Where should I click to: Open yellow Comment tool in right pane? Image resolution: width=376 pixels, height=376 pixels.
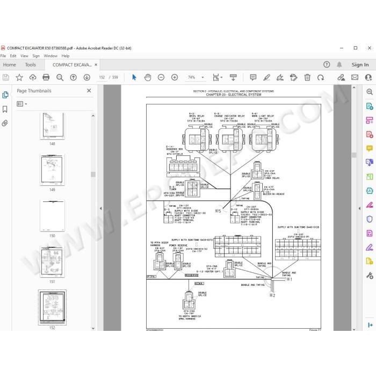pos(370,148)
